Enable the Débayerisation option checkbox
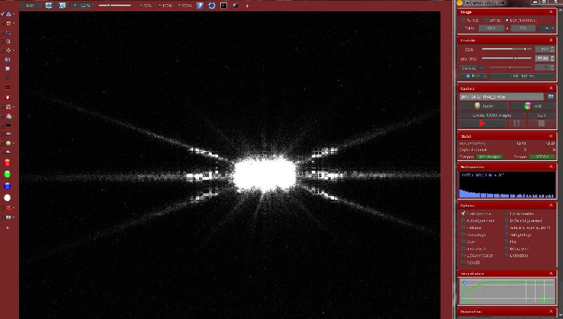The height and width of the screenshot is (319, 563). pyautogui.click(x=463, y=256)
